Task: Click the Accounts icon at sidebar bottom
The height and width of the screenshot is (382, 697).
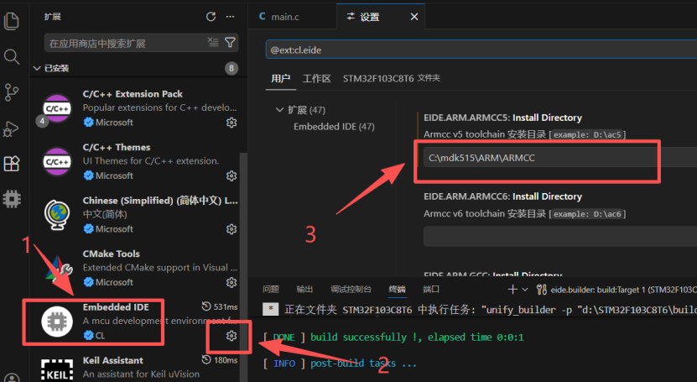Action: [x=12, y=377]
